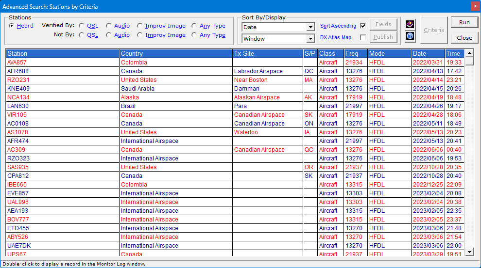Select Verified By QSL radio button
This screenshot has width=481, height=268.
pyautogui.click(x=81, y=26)
